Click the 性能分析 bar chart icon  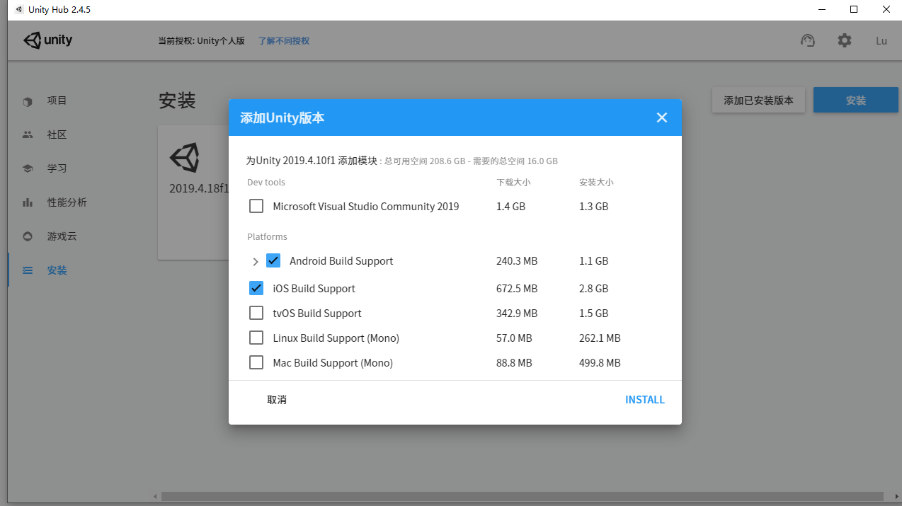(x=28, y=202)
